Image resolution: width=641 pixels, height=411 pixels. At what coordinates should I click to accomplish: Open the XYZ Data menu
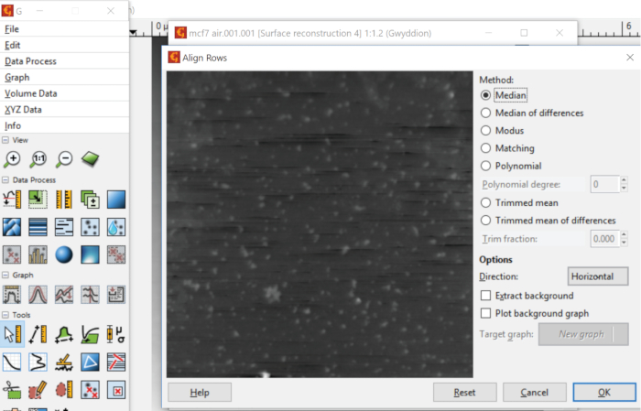26,110
